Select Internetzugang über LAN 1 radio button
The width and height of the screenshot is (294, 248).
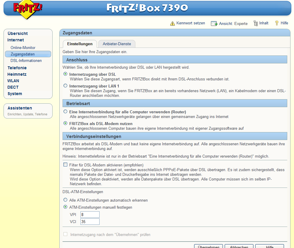pyautogui.click(x=65, y=86)
